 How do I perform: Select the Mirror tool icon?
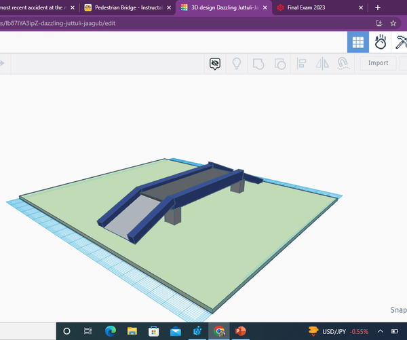(x=322, y=64)
